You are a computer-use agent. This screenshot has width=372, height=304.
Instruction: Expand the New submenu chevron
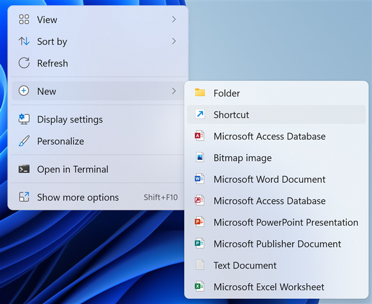click(x=174, y=91)
